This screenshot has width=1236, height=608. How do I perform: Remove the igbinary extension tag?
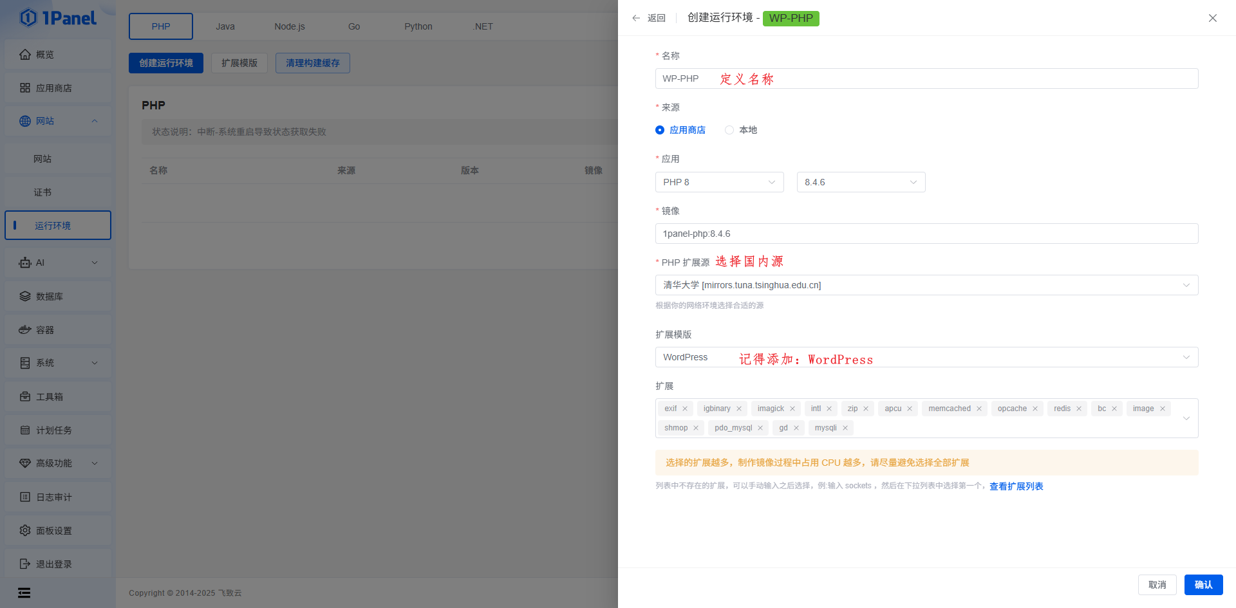coord(739,409)
